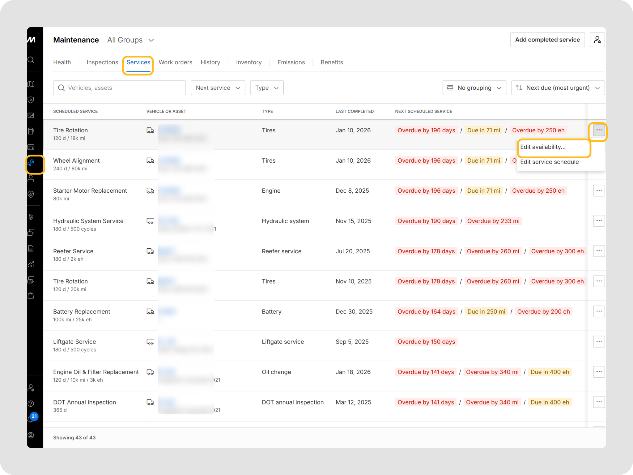This screenshot has width=633, height=475.
Task: Click the Wheel Alignment service name
Action: click(76, 160)
